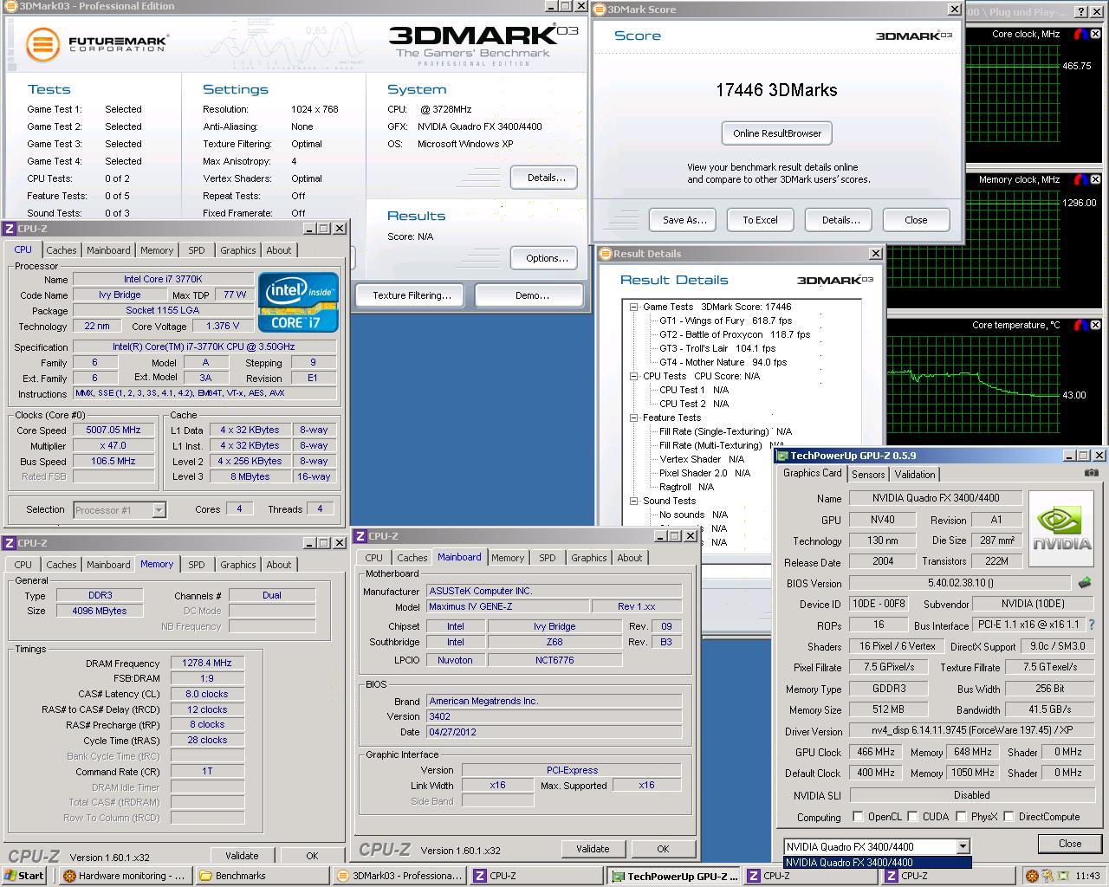Viewport: 1109px width, 887px height.
Task: Click Details in 3DMark Score dialog
Action: point(840,220)
